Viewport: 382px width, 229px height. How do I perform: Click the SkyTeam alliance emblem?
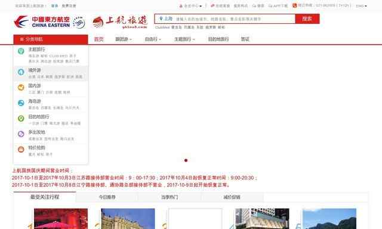point(79,23)
